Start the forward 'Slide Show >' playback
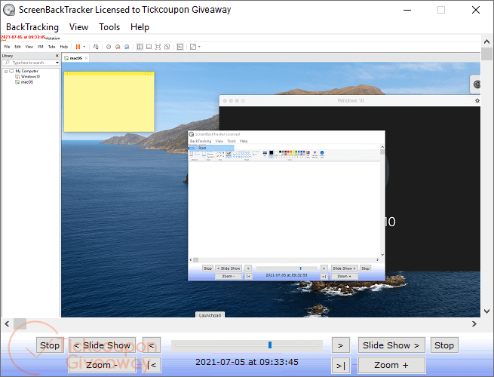This screenshot has height=377, width=494. (391, 345)
